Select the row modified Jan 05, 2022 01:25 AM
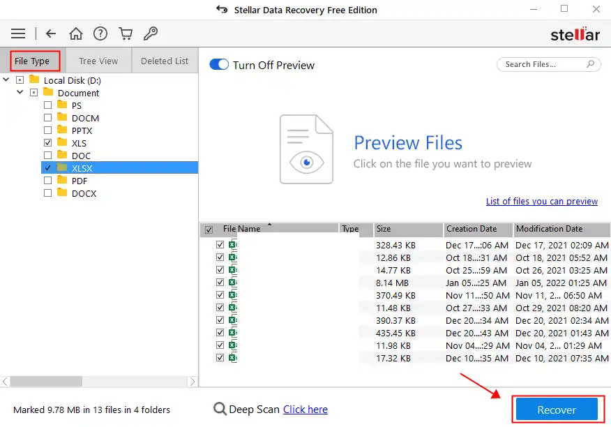 coord(405,283)
